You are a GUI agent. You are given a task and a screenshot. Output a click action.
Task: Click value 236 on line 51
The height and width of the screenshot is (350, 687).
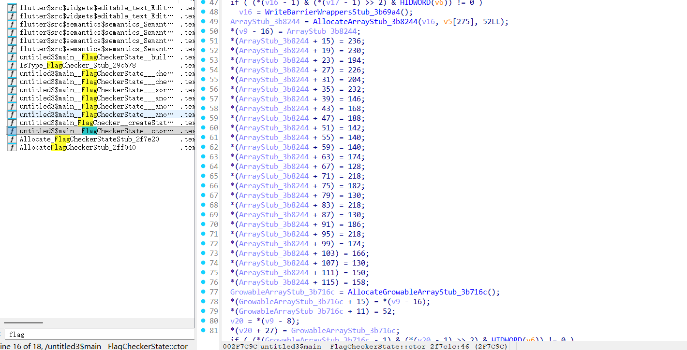354,41
